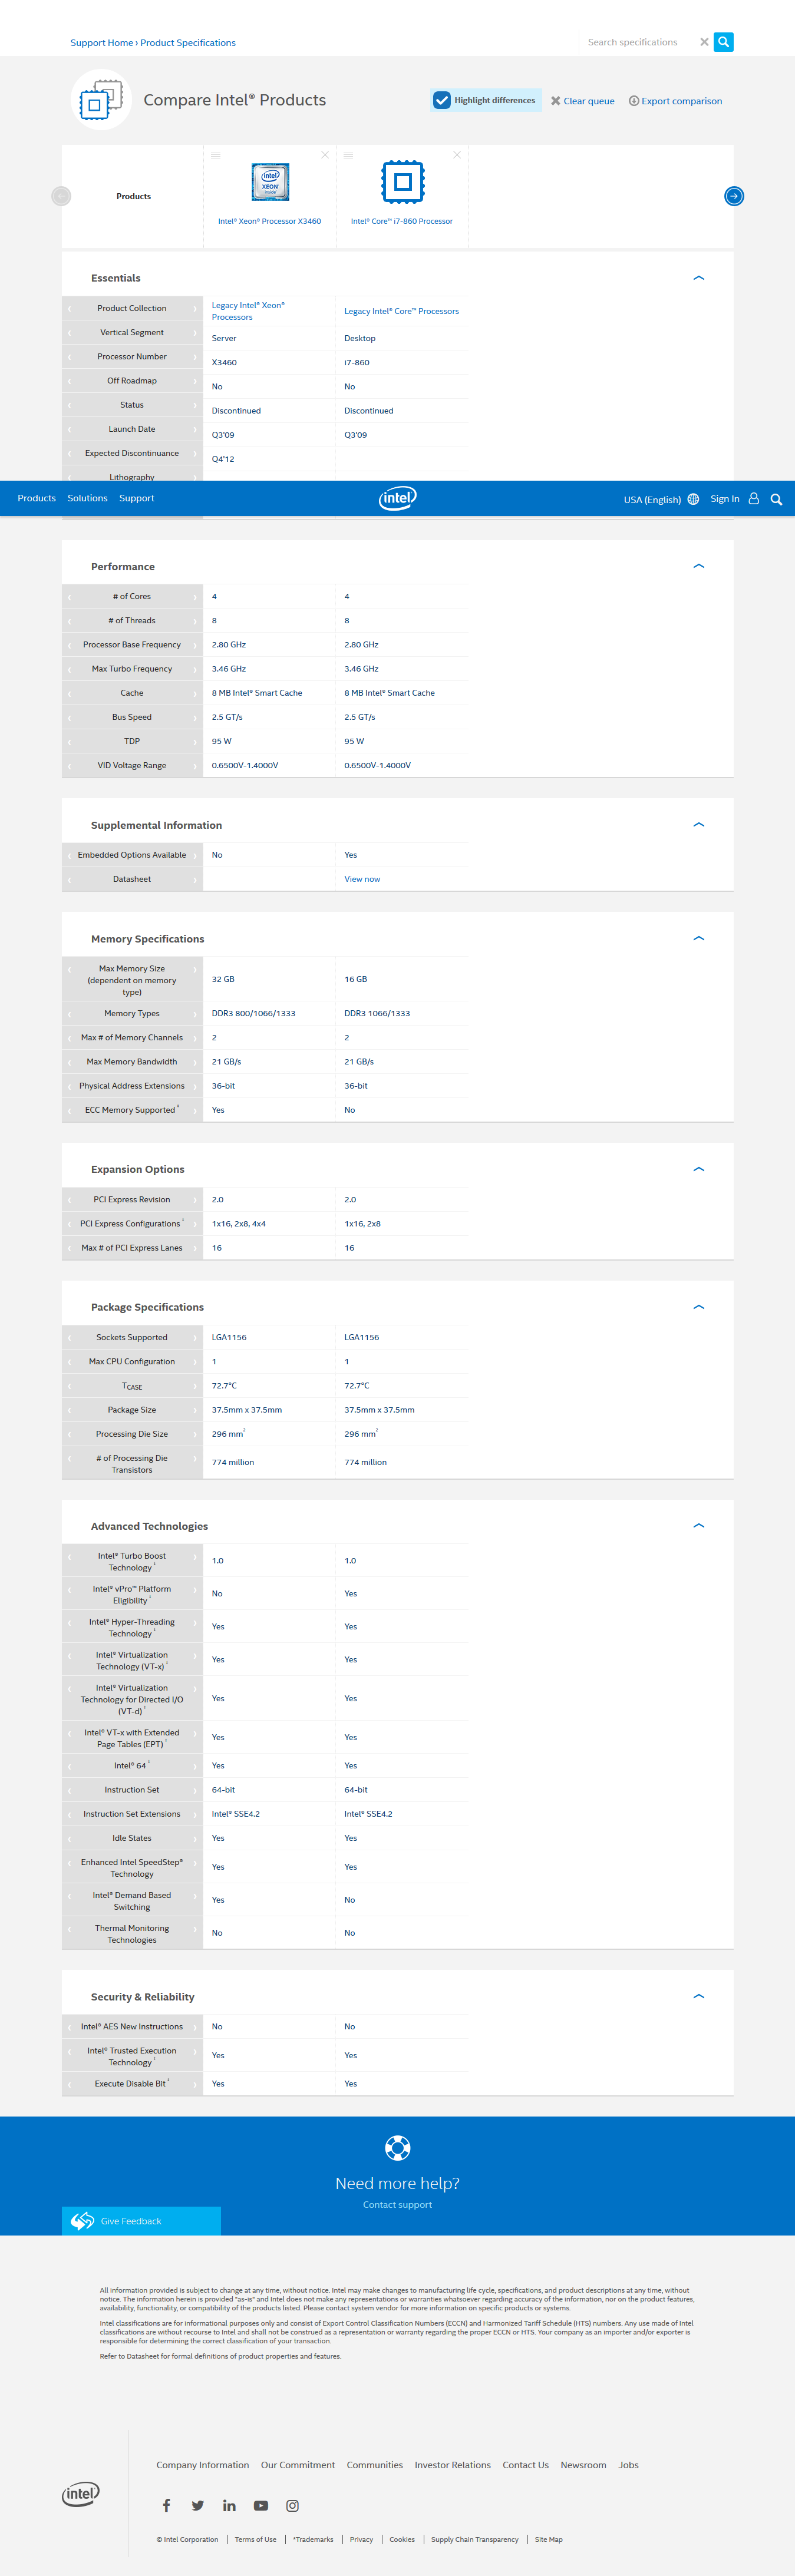Toggle the Highlight differences checkbox
795x2576 pixels.
441,100
